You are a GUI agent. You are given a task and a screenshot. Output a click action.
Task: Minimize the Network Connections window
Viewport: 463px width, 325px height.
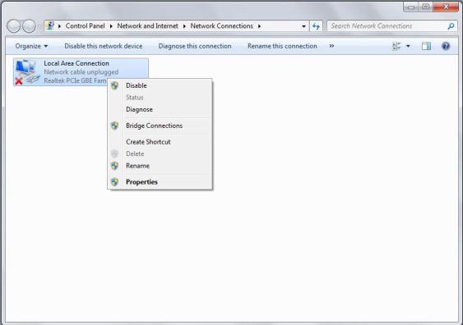(410, 7)
